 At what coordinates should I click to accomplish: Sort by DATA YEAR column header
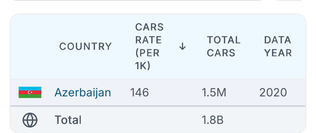tap(278, 46)
